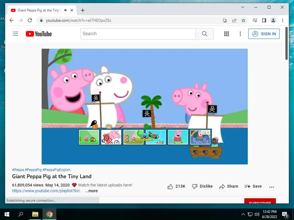Bookmark this tab with star icon
The image size is (294, 220).
[x=243, y=20]
